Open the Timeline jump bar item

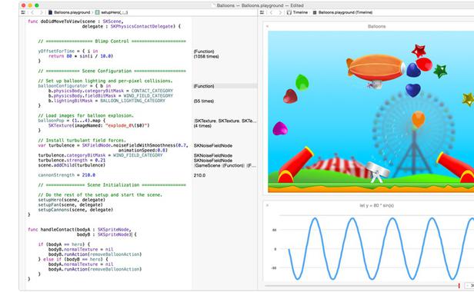click(x=297, y=12)
